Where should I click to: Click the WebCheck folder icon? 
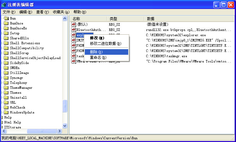(x=6, y=107)
